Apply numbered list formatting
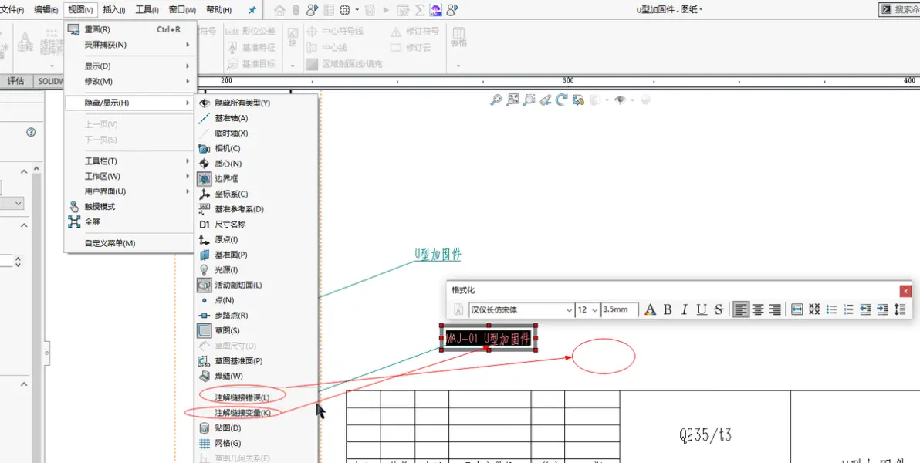920x463 pixels. 848,309
